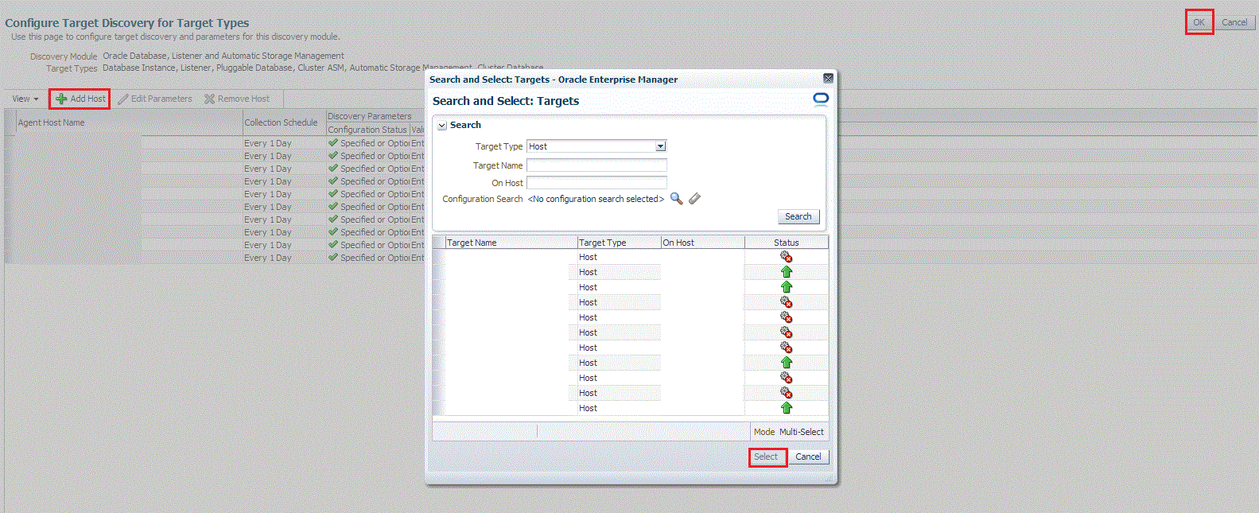Click the Search button in dialog
The width and height of the screenshot is (1259, 513).
pyautogui.click(x=799, y=216)
